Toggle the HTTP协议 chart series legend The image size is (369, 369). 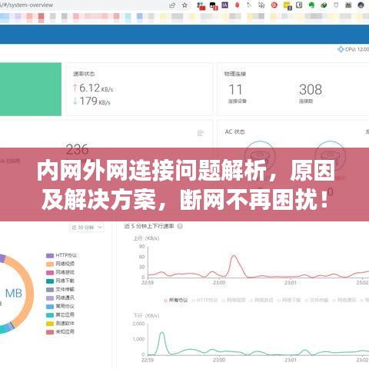click(x=204, y=300)
